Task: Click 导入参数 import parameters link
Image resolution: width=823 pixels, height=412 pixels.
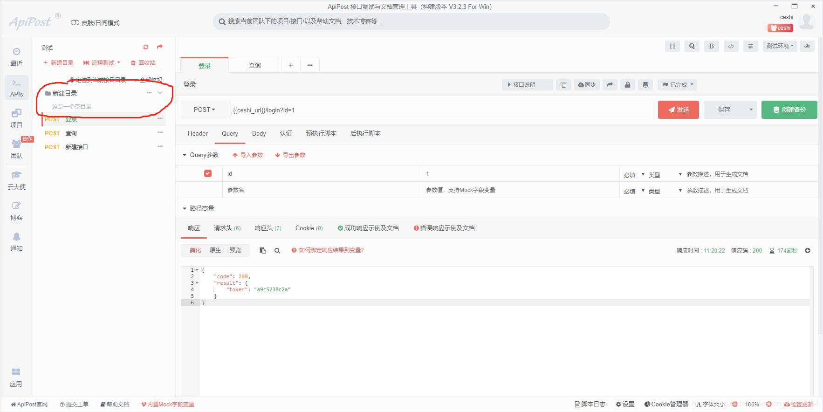Action: (x=248, y=155)
